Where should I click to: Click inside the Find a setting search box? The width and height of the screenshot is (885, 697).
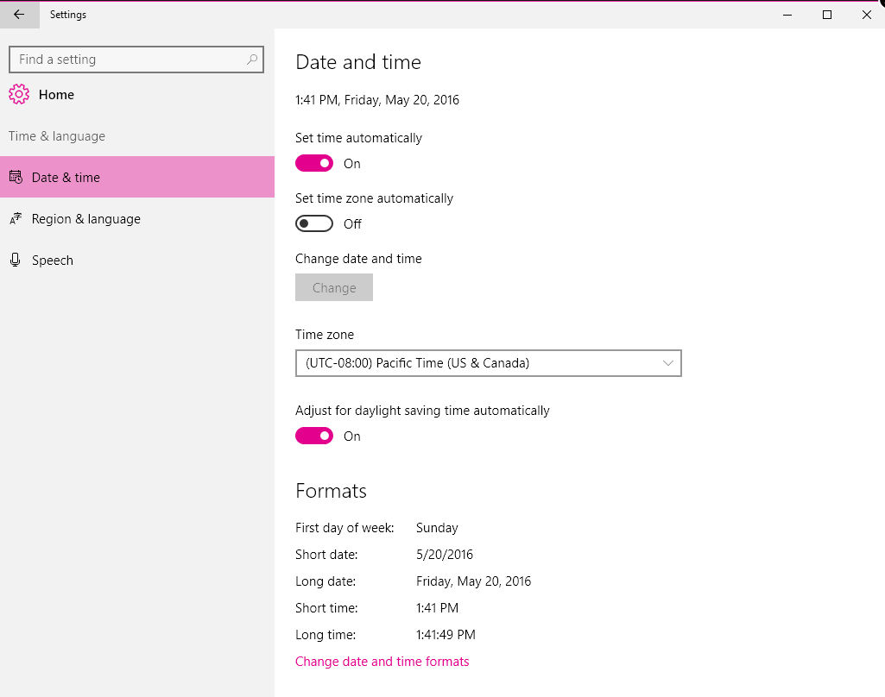(x=130, y=60)
